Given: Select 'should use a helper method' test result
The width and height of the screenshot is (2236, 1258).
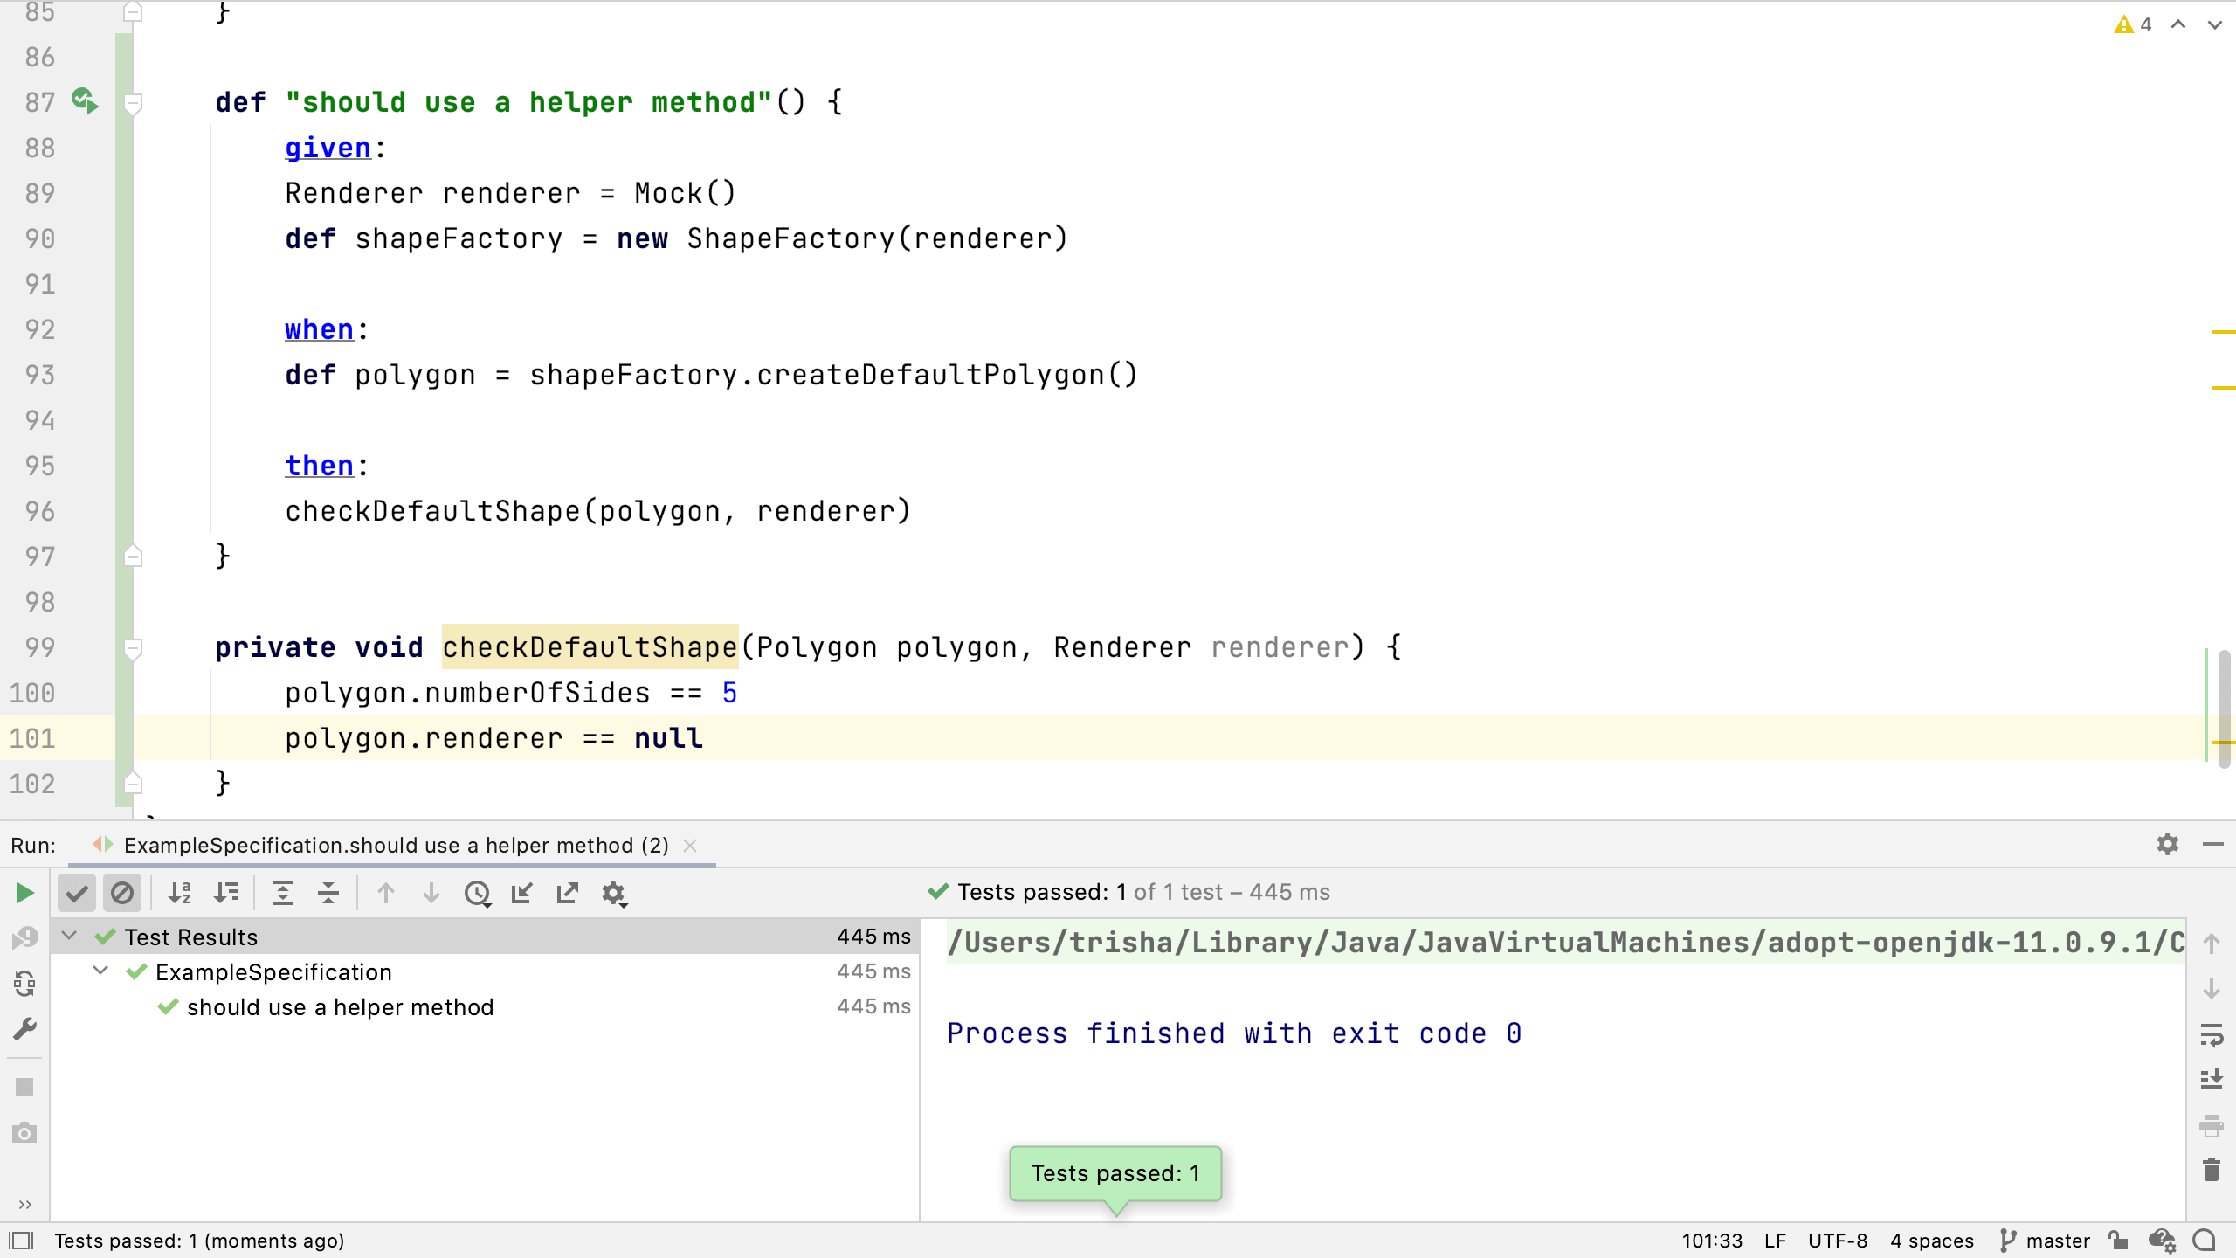Looking at the screenshot, I should click(341, 1006).
